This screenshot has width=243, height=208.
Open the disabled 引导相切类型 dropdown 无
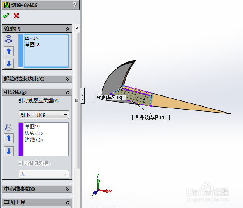click(x=44, y=174)
